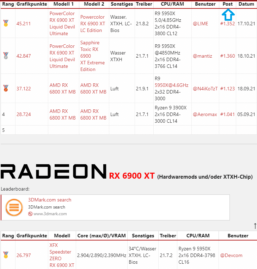Open the XFX Speedster ZERO RX 6900 XT link

pyautogui.click(x=62, y=255)
